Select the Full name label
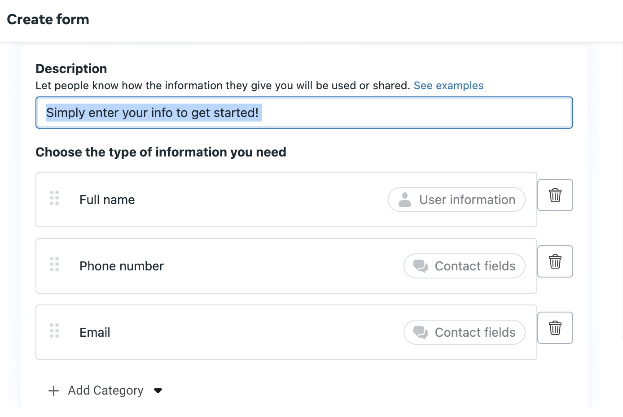 coord(107,200)
